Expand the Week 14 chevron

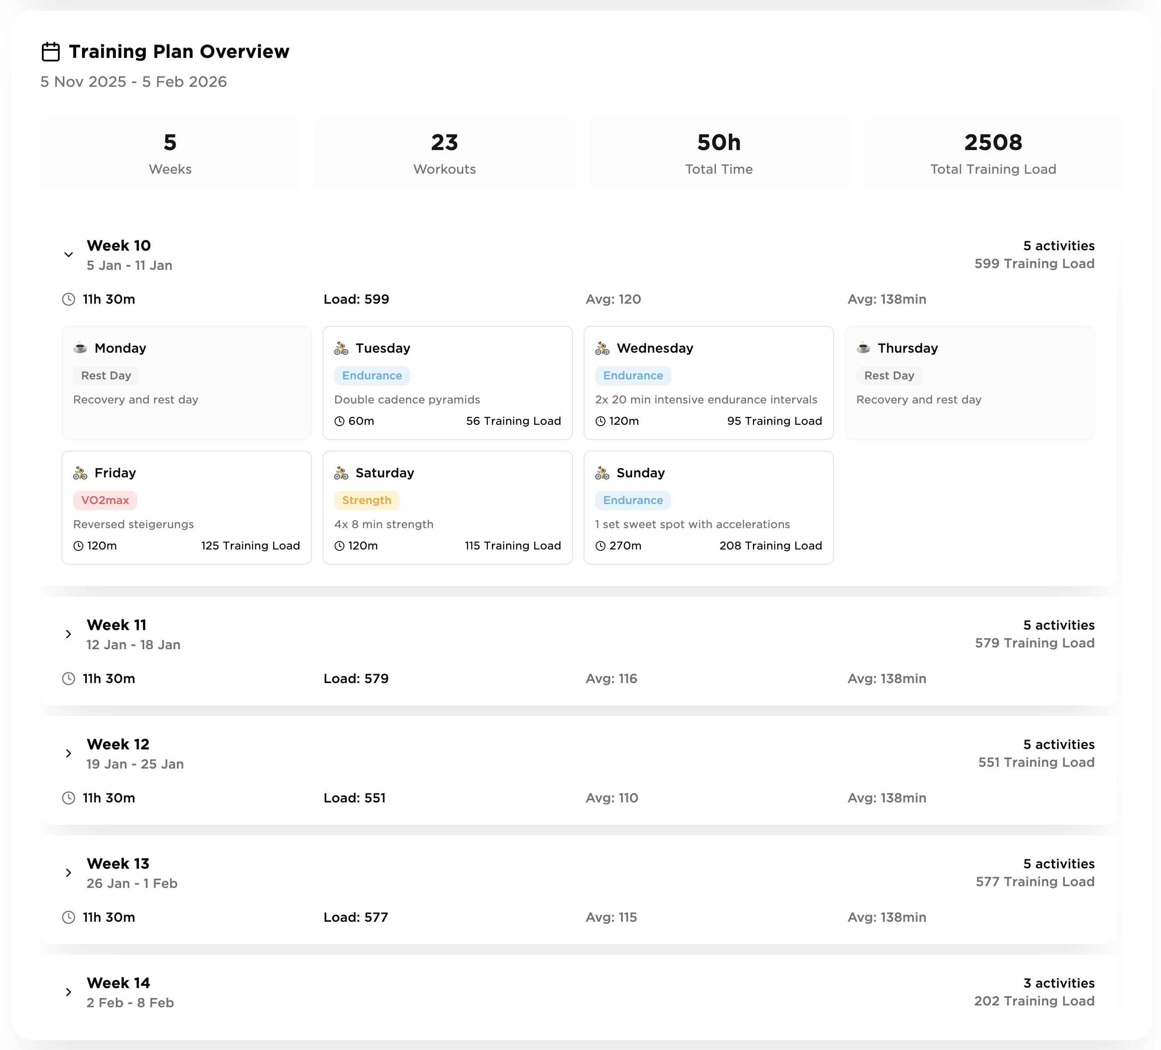[69, 992]
